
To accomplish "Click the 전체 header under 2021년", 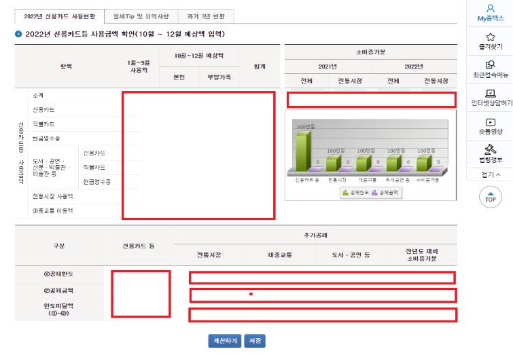I will [306, 81].
